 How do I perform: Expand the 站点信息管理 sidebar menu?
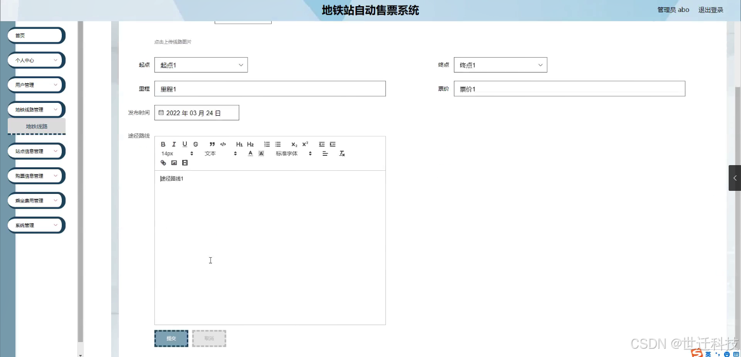(36, 151)
